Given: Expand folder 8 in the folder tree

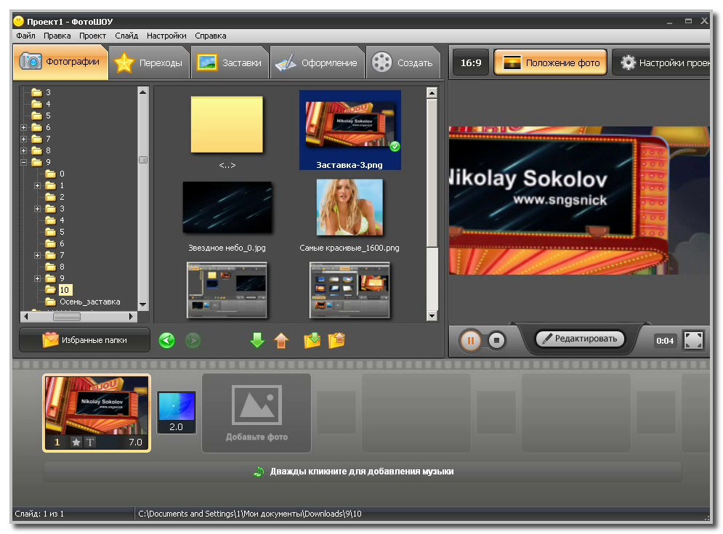Looking at the screenshot, I should point(24,150).
